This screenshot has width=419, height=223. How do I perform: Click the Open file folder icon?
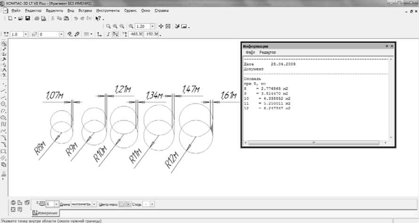tap(21, 18)
